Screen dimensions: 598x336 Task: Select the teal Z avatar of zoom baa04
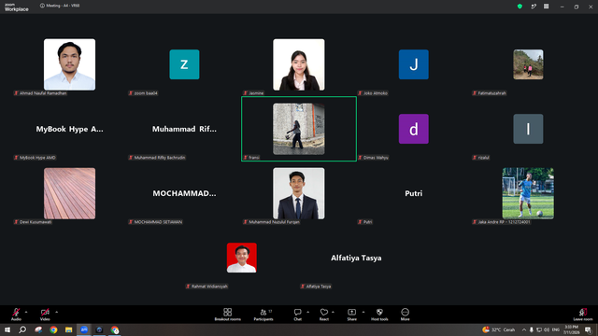click(x=184, y=64)
